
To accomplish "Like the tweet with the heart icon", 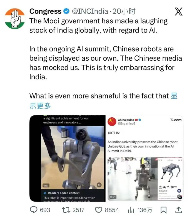I will [98, 210].
